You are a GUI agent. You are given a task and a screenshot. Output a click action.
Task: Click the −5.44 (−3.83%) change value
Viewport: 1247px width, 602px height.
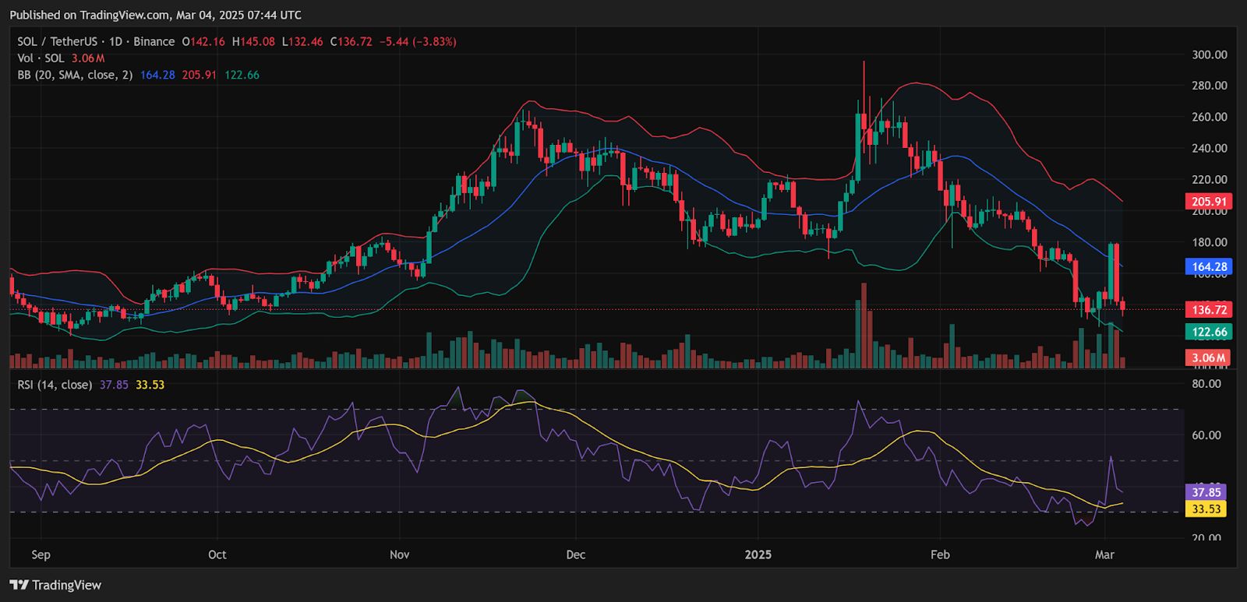pos(418,41)
